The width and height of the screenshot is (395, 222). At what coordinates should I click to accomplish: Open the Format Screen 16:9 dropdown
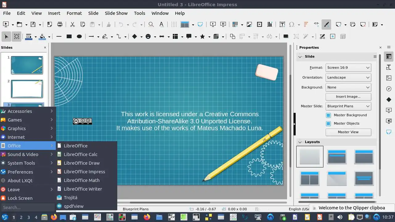tap(348, 68)
